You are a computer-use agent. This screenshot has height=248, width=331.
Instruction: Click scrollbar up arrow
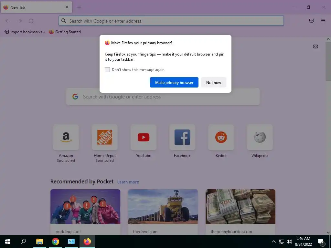point(328,39)
